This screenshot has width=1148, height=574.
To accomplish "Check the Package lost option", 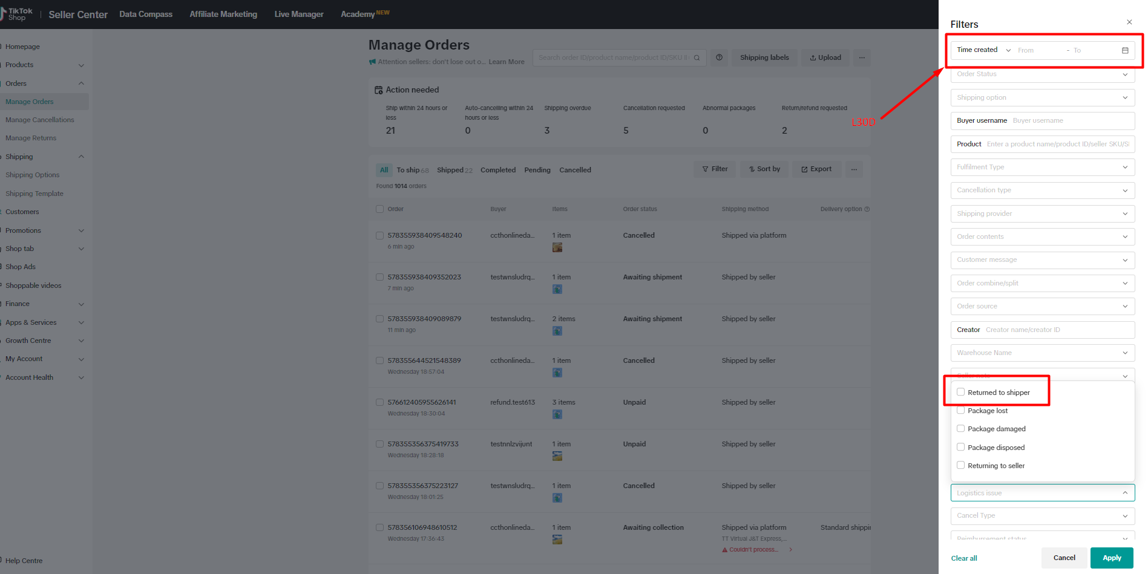I will coord(960,410).
